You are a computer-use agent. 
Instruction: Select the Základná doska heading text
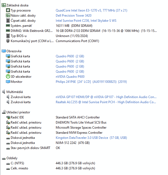point(17,5)
